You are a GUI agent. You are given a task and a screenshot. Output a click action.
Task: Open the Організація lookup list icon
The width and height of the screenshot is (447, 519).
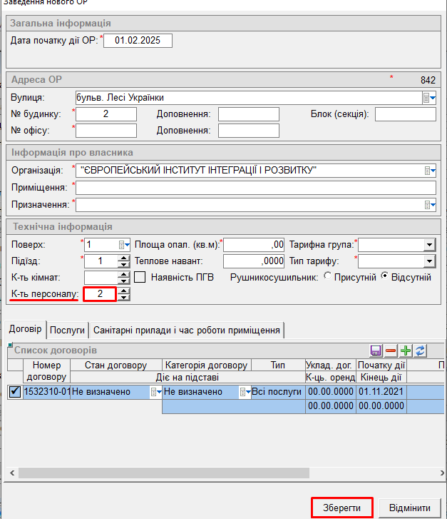[x=429, y=171]
